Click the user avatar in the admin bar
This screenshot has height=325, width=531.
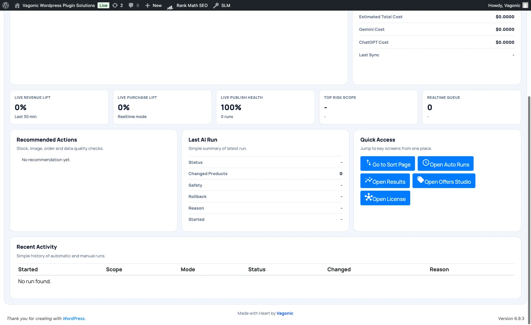pyautogui.click(x=525, y=5)
